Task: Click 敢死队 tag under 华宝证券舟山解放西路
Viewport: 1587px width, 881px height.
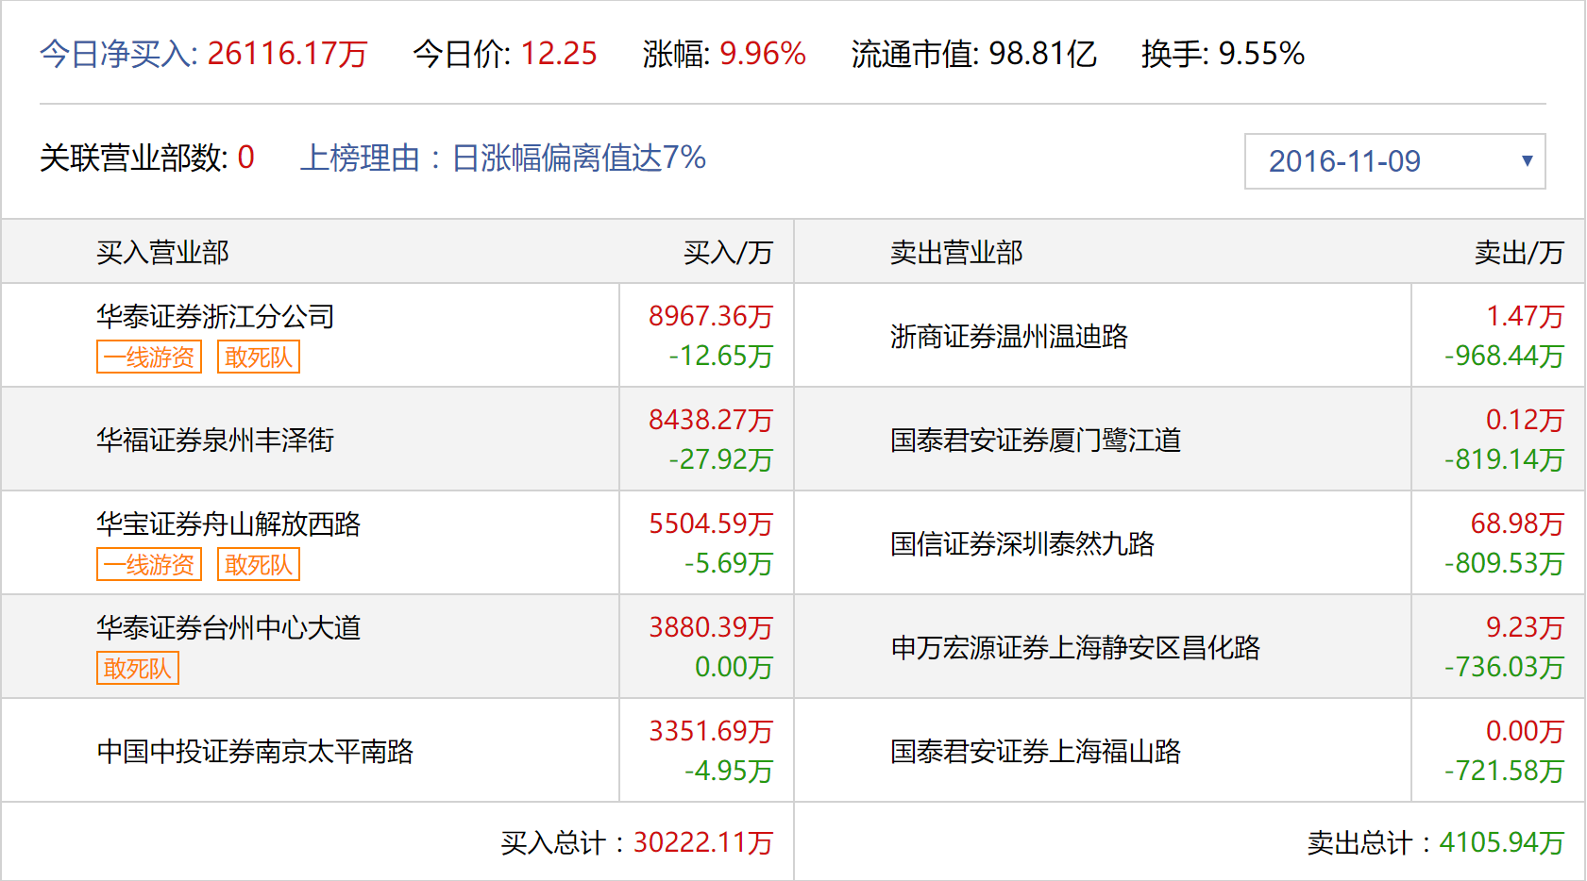Action: point(259,565)
